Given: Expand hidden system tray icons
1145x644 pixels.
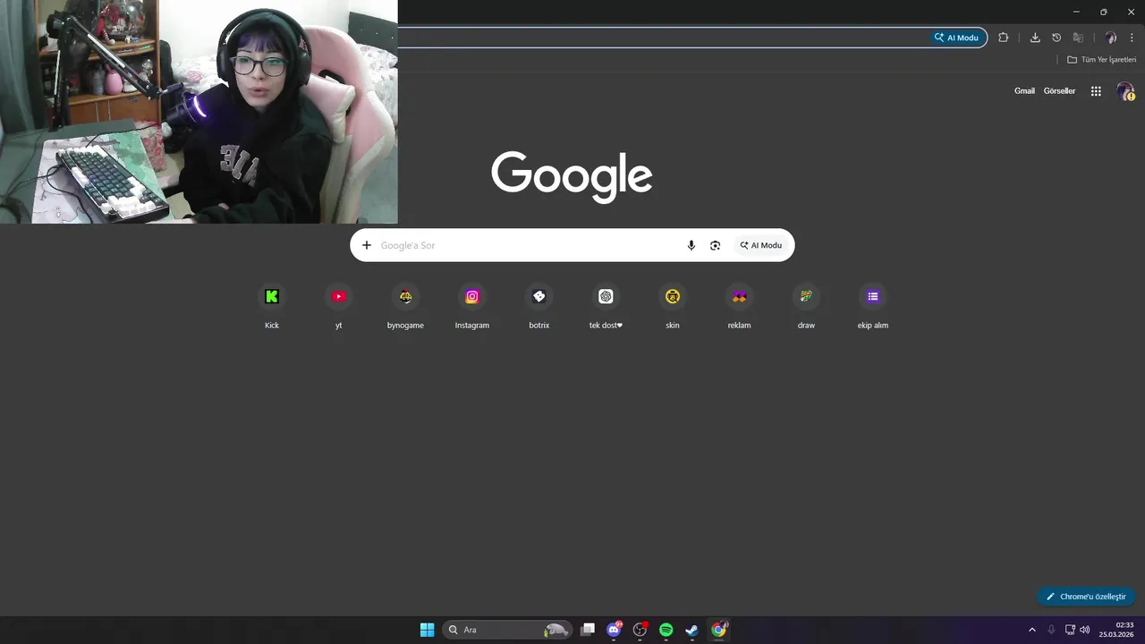Looking at the screenshot, I should [x=1031, y=630].
